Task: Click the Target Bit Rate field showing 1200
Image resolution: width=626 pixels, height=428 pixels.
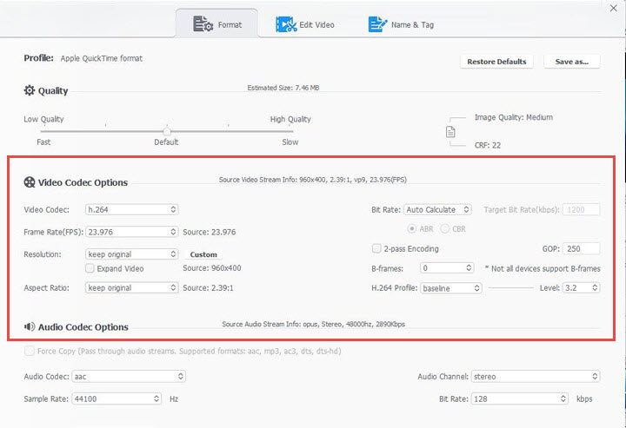Action: pyautogui.click(x=582, y=209)
